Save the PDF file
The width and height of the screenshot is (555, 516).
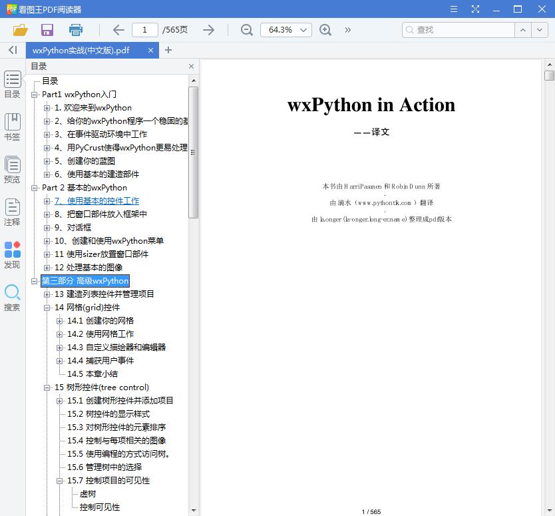(x=47, y=30)
